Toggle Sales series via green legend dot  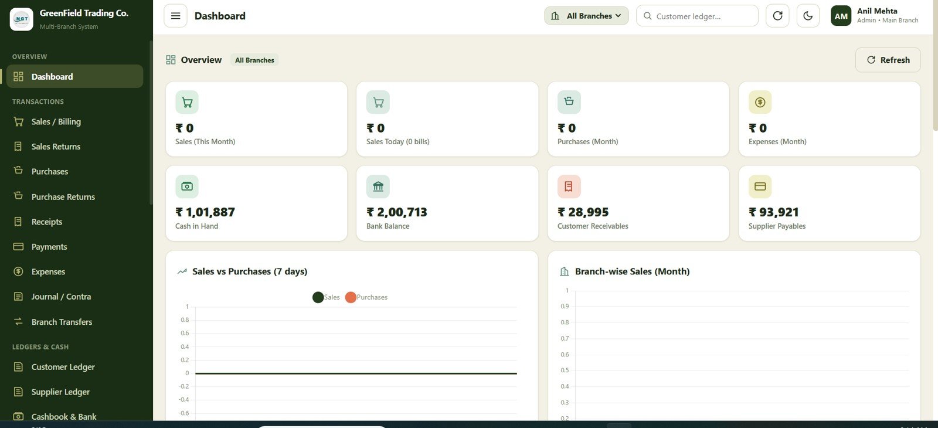click(318, 297)
